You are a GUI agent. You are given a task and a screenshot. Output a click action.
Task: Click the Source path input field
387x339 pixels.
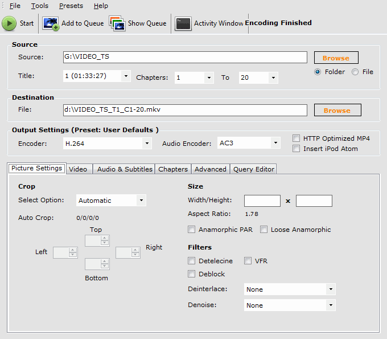coord(185,58)
